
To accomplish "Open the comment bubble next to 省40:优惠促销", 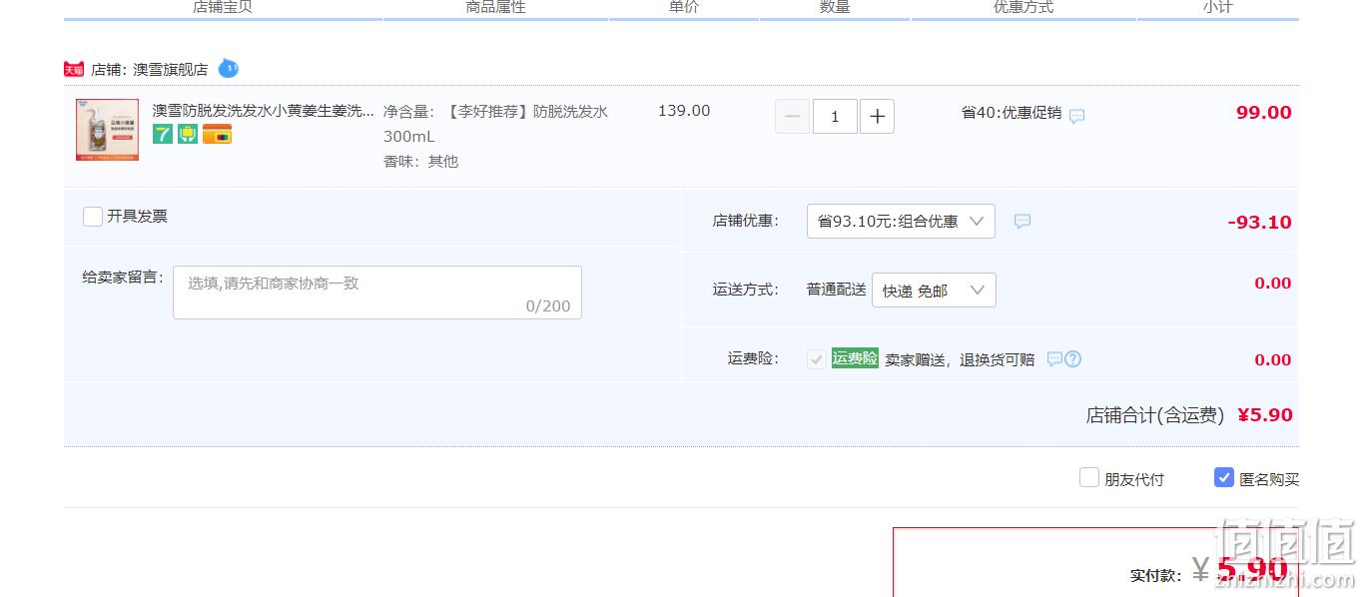I will 1076,116.
